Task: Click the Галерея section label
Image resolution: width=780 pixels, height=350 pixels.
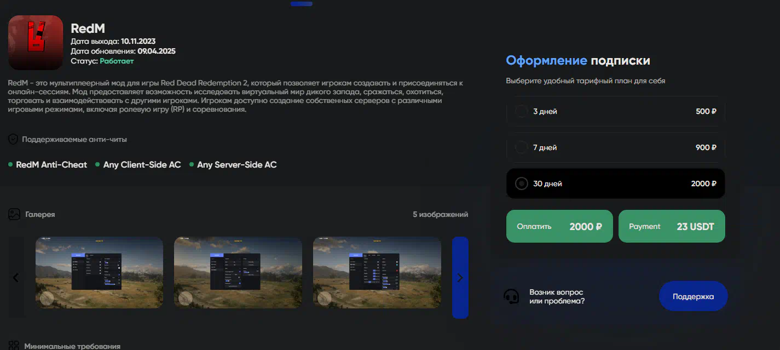Action: 40,214
